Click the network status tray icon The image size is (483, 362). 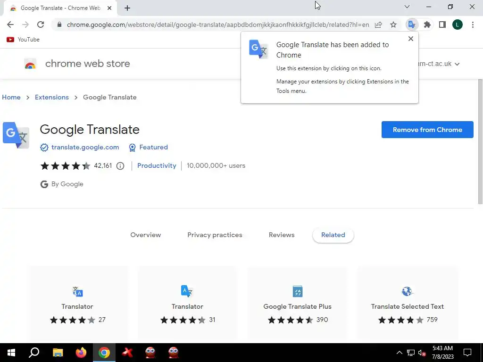(411, 353)
